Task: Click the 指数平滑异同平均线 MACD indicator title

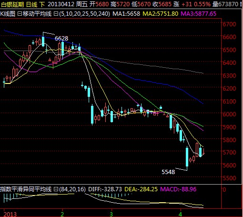Action: tap(26, 189)
